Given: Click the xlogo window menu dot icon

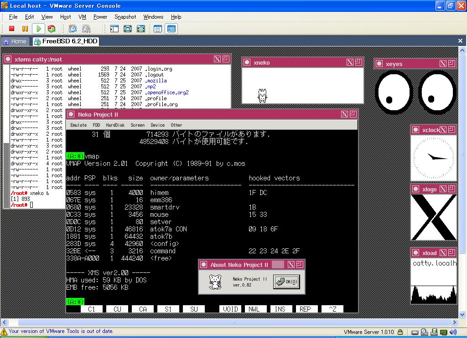Looking at the screenshot, I should click(x=416, y=189).
